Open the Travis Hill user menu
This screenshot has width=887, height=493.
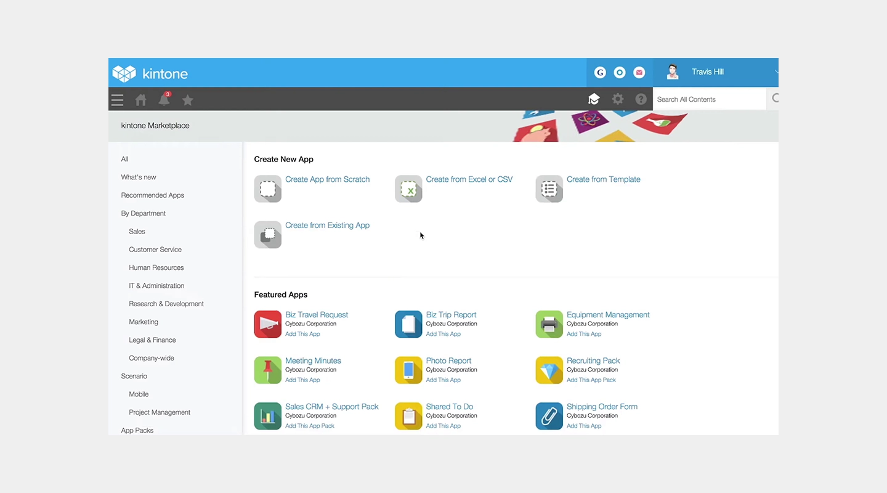(716, 72)
